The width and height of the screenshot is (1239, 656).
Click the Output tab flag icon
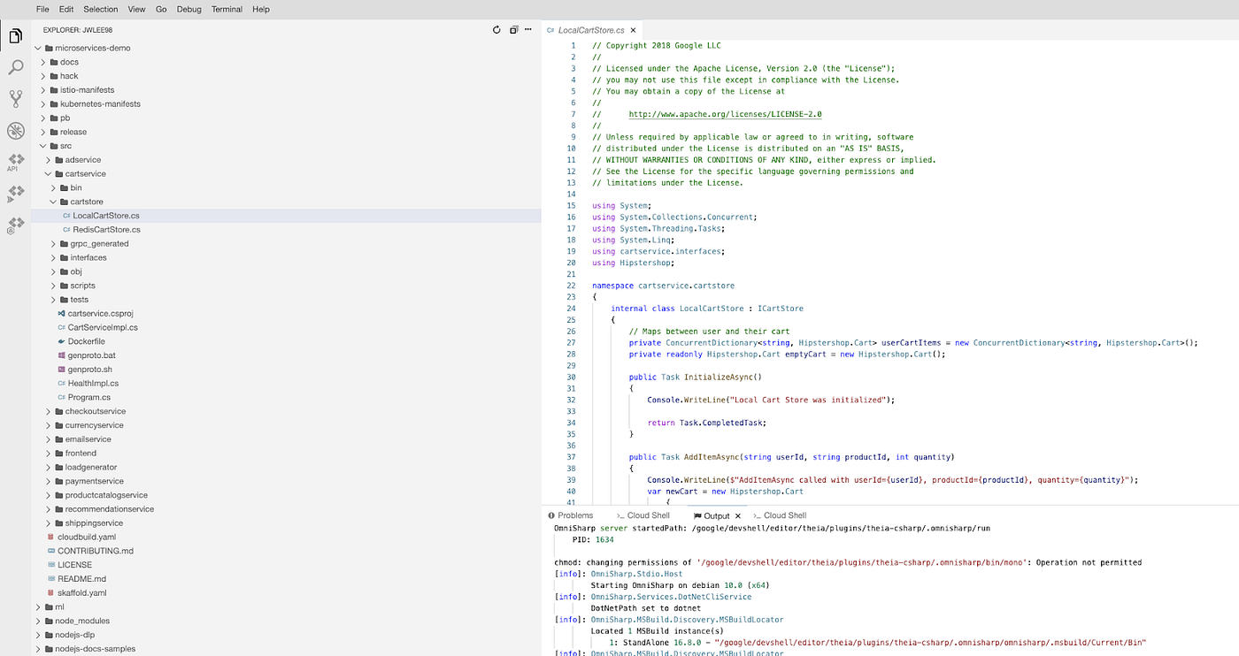coord(697,516)
